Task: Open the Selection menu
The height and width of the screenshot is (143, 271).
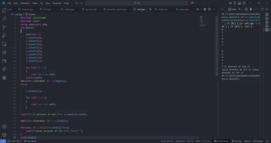Action: point(25,3)
